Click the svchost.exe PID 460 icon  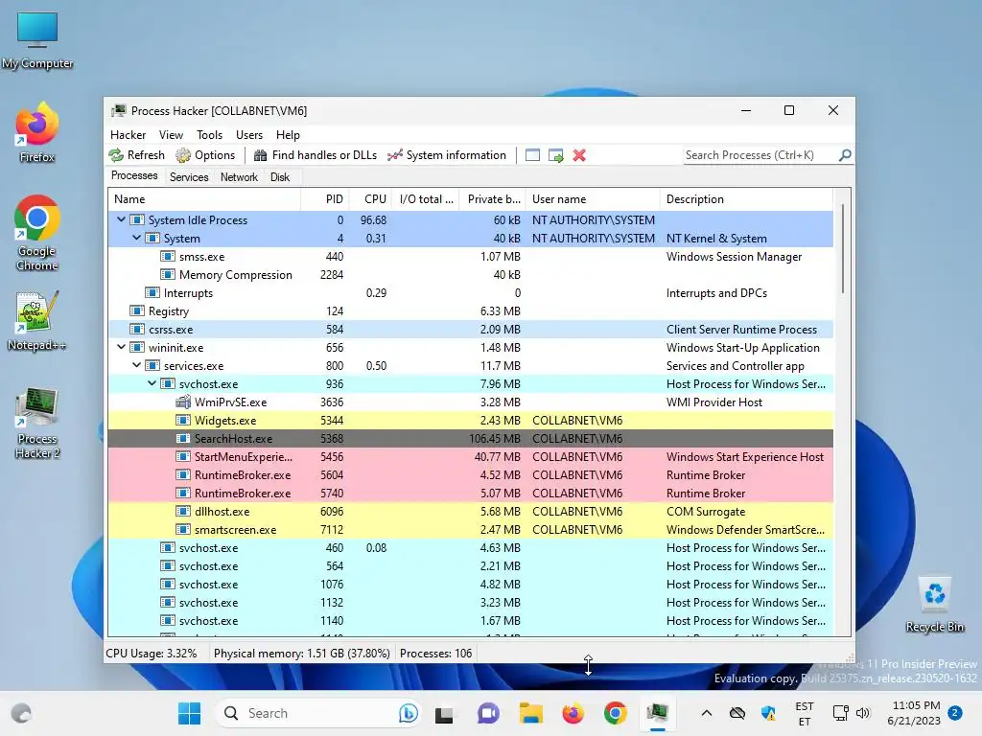[x=167, y=547]
